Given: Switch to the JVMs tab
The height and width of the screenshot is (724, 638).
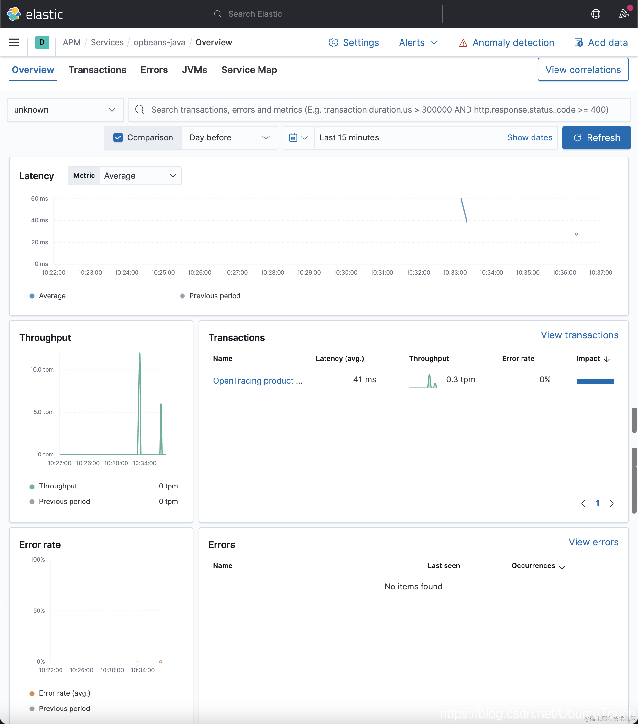Looking at the screenshot, I should coord(194,70).
